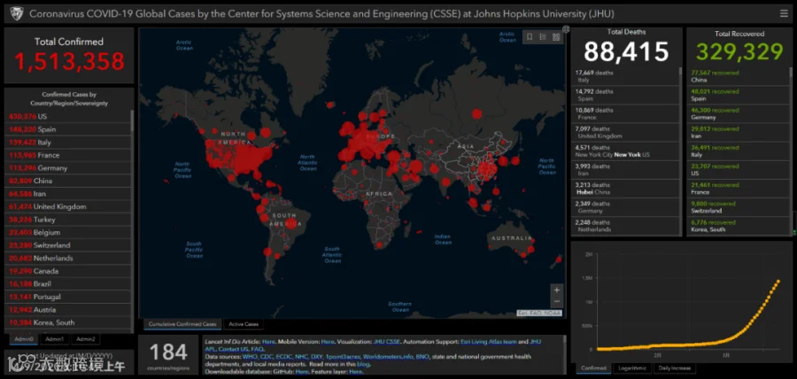Open the basemap gallery grid icon
797x379 pixels.
point(556,36)
